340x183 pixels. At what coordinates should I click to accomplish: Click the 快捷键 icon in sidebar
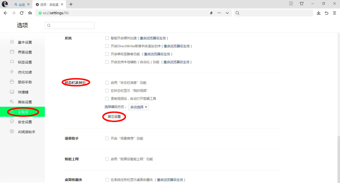coord(12,92)
